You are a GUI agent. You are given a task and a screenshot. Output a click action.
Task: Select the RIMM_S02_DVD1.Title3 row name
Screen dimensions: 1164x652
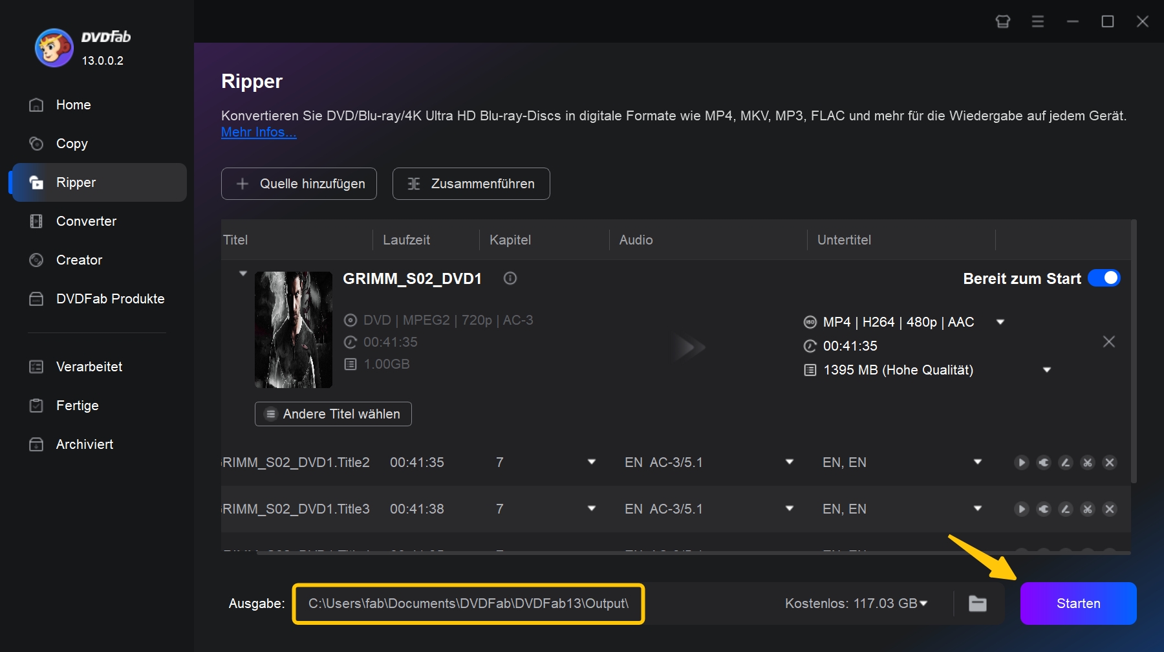coord(296,509)
